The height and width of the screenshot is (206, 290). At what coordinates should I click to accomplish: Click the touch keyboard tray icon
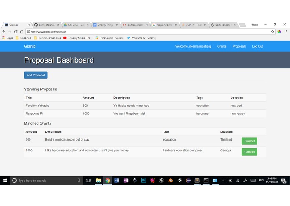[253, 181]
